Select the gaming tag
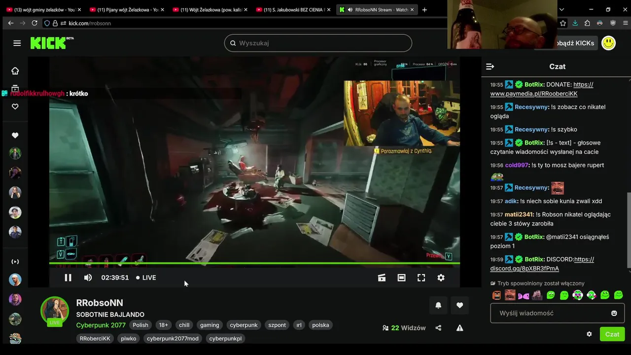631x355 pixels. [210, 325]
